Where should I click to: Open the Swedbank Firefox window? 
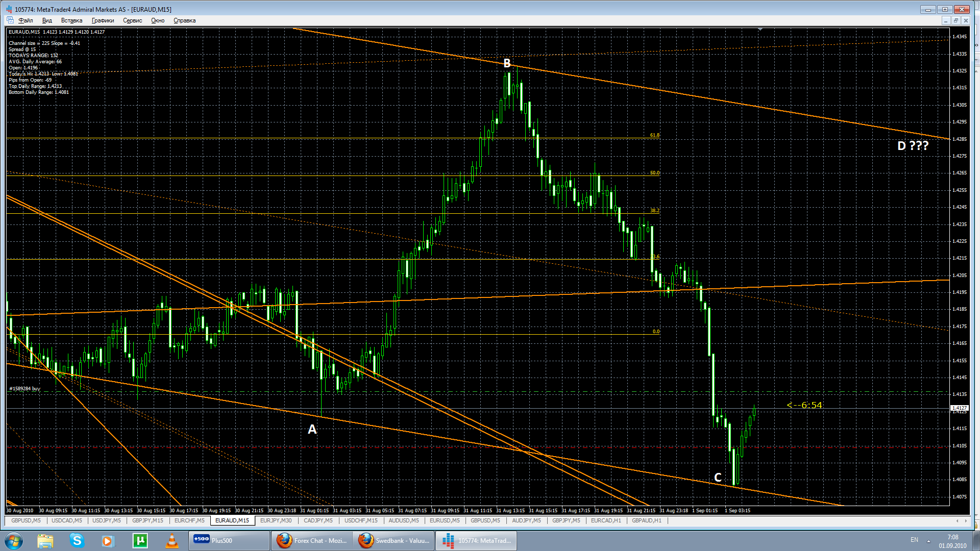pyautogui.click(x=394, y=540)
